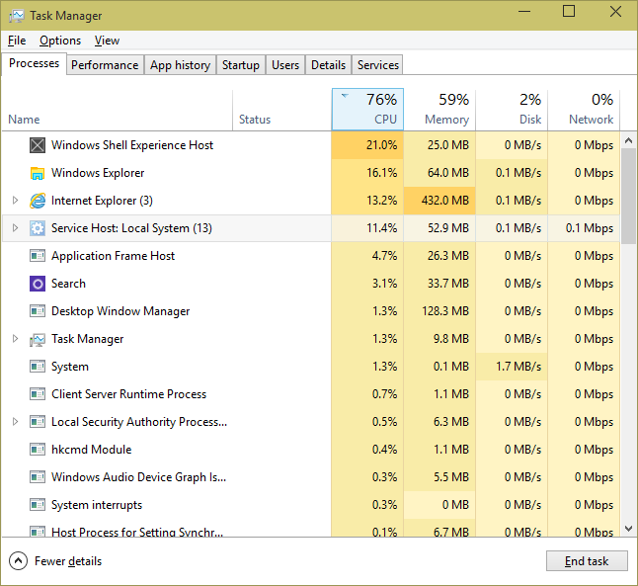The height and width of the screenshot is (586, 638).
Task: Select the Windows Explorer process name
Action: 98,173
